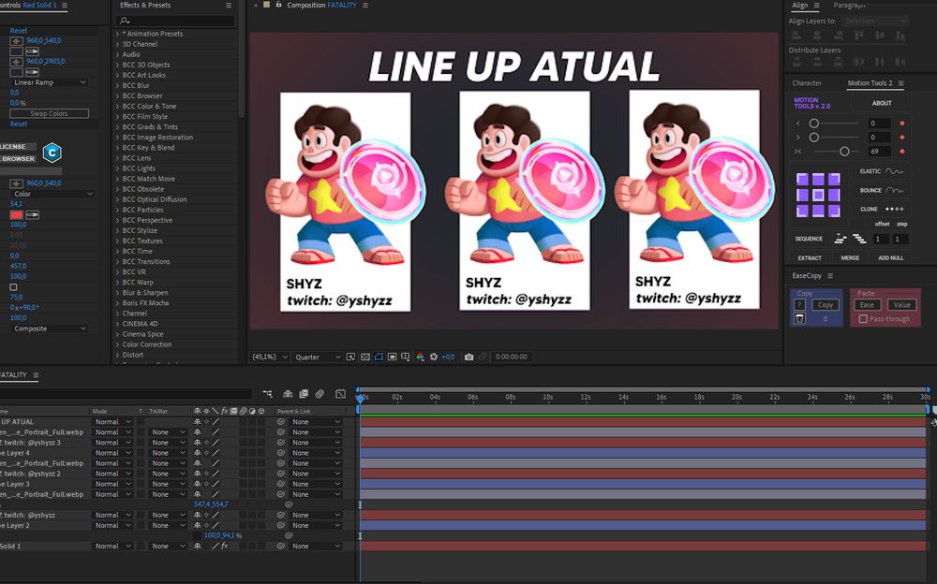This screenshot has height=584, width=937.
Task: Switch to the Paragraph tab
Action: tap(849, 6)
